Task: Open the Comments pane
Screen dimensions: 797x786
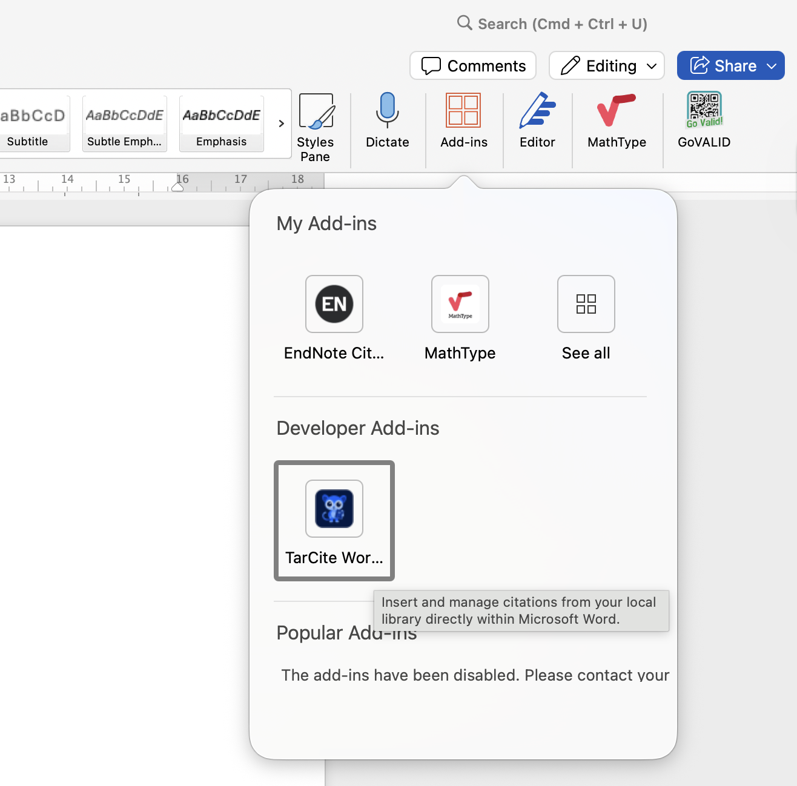Action: [x=473, y=65]
